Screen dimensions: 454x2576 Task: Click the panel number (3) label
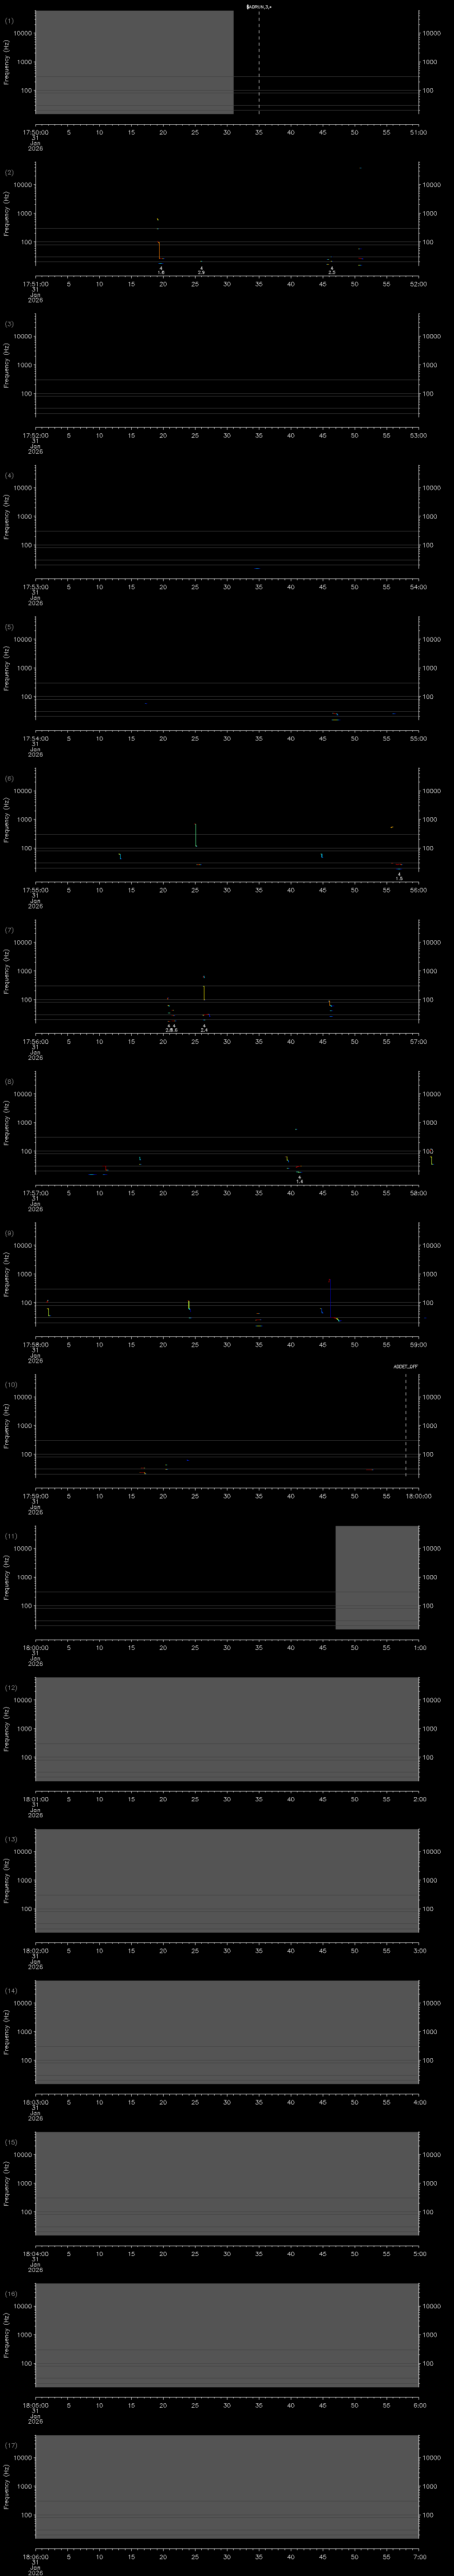9,324
